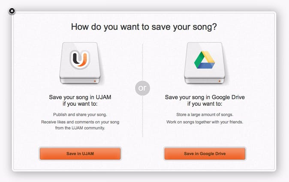The height and width of the screenshot is (182, 289).
Task: Close the save song dialog
Action: point(12,11)
